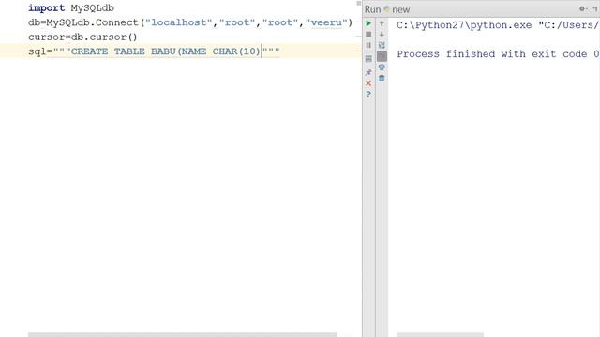
Task: Click 'Process finished with exit code 0'
Action: pyautogui.click(x=498, y=54)
